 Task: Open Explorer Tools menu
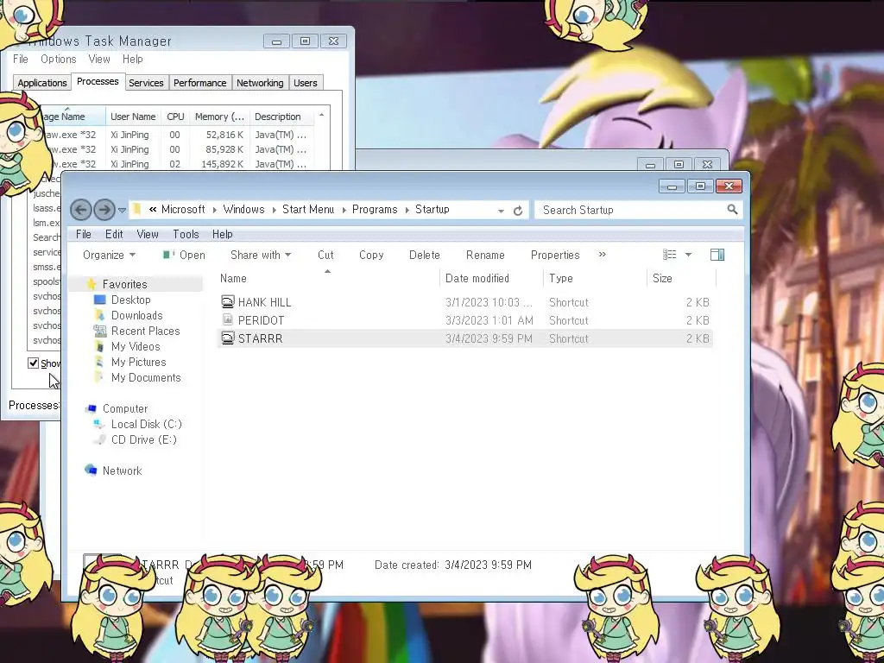coord(186,234)
